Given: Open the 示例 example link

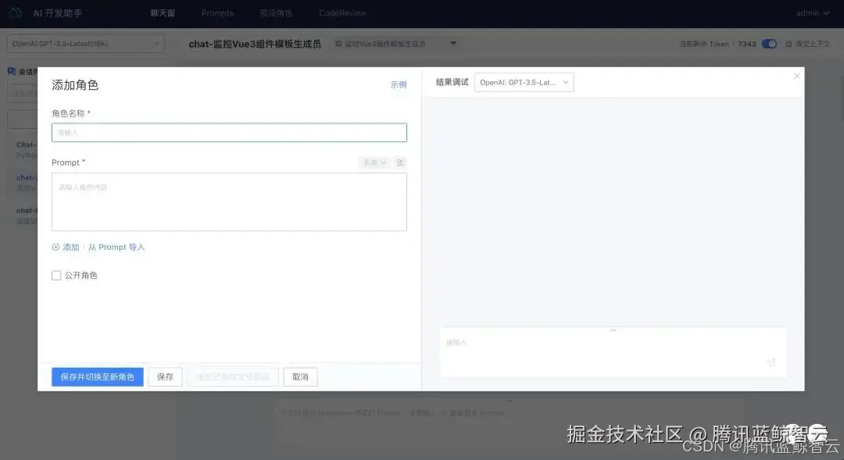Looking at the screenshot, I should 399,84.
